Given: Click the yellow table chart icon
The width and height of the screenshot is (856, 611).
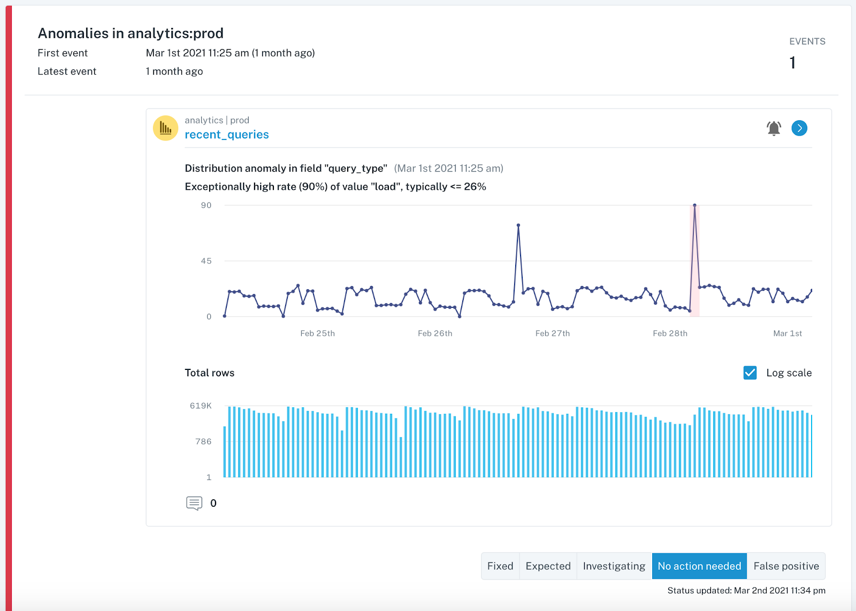Looking at the screenshot, I should [165, 128].
